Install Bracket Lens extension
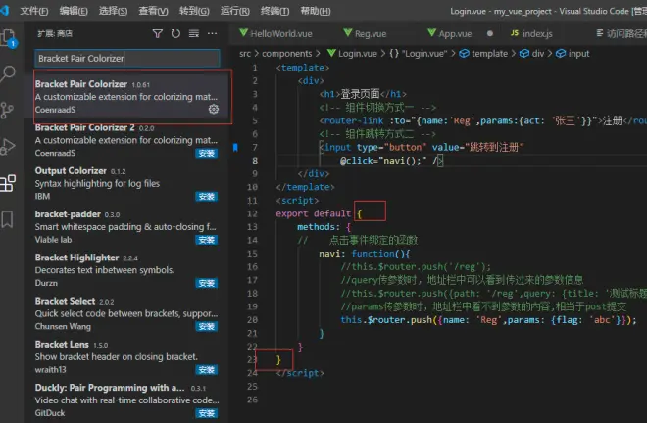The image size is (647, 423). (x=206, y=370)
